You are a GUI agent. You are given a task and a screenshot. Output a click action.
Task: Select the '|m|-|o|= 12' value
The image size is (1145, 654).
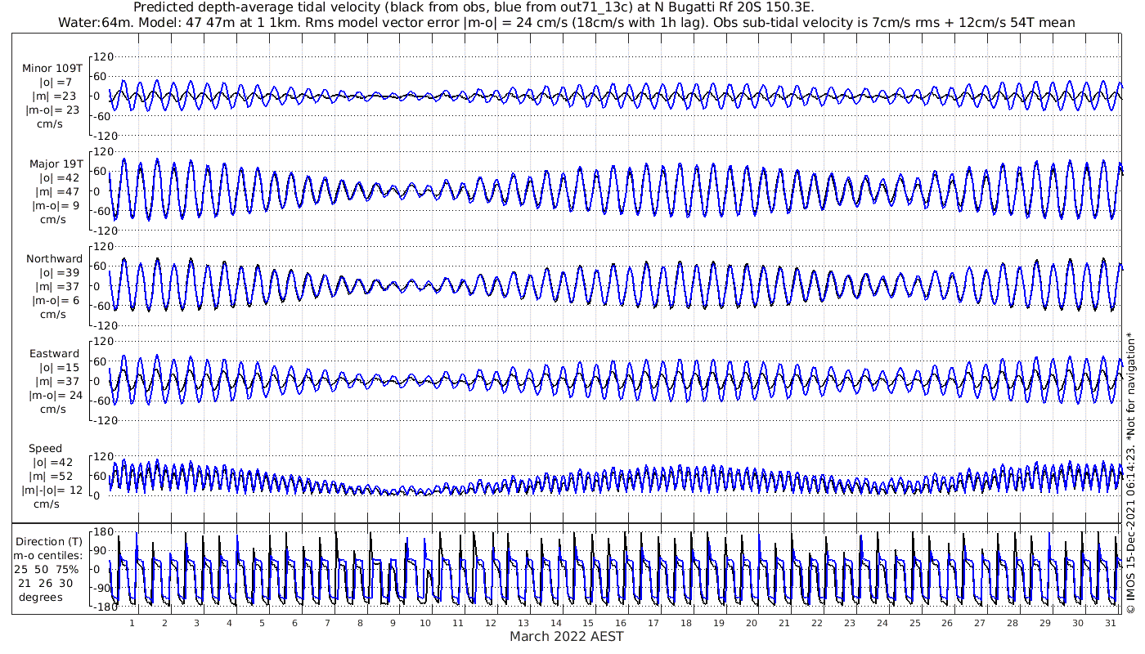coord(52,490)
